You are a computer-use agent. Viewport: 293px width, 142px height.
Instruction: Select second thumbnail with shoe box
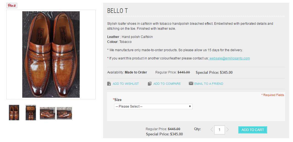tap(31, 113)
